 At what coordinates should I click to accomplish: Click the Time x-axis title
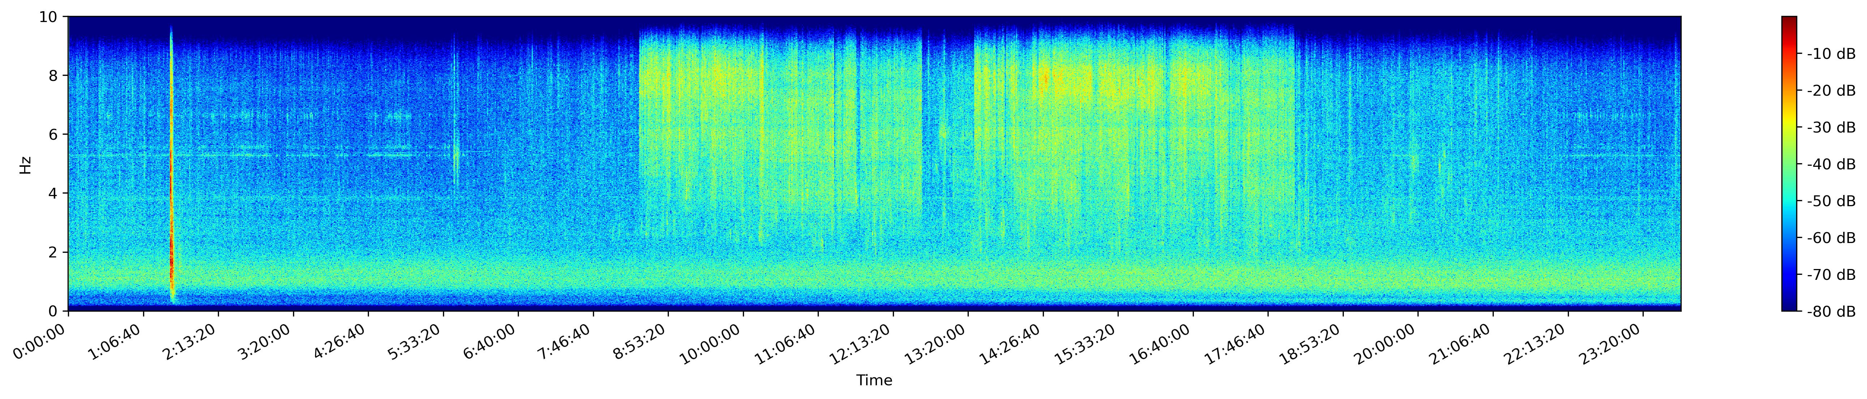pos(874,381)
